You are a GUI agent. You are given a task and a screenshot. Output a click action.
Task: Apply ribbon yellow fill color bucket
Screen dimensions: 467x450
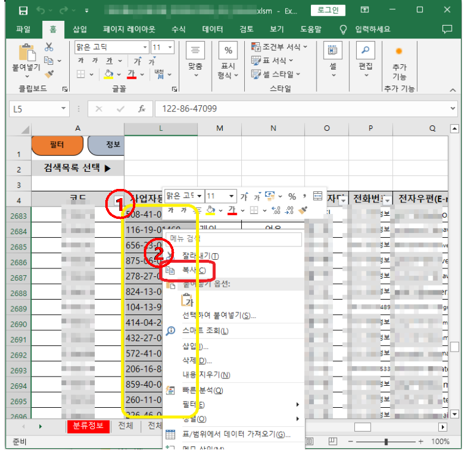109,74
